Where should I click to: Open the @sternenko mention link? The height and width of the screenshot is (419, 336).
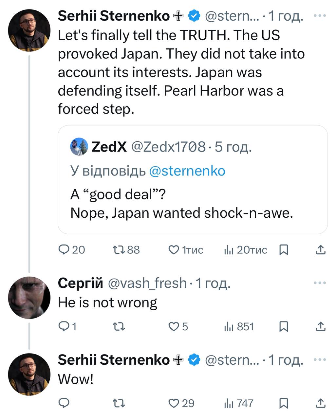[187, 171]
